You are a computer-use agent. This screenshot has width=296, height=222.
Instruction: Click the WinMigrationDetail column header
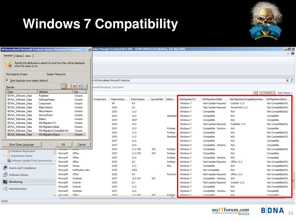(x=215, y=99)
